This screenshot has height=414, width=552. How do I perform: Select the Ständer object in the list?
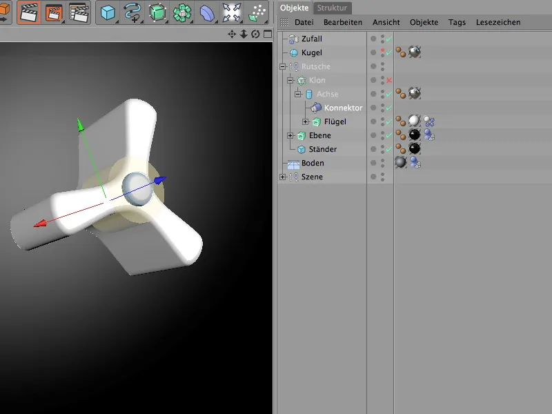point(323,149)
